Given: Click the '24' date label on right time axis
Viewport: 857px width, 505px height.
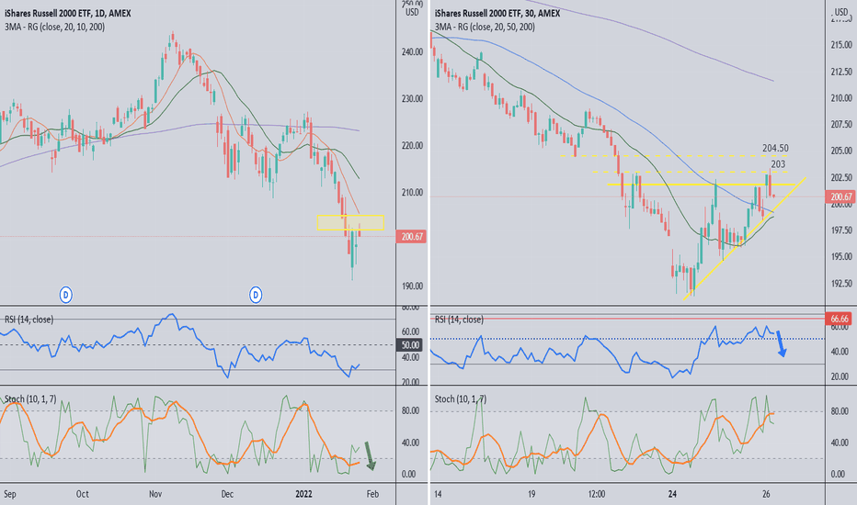Looking at the screenshot, I should pos(672,494).
